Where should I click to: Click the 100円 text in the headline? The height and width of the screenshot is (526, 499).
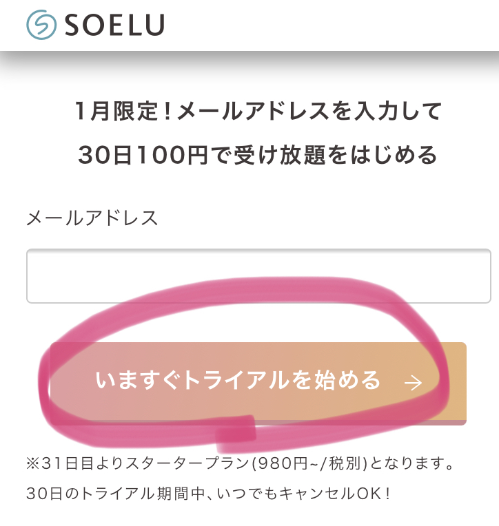(x=173, y=156)
